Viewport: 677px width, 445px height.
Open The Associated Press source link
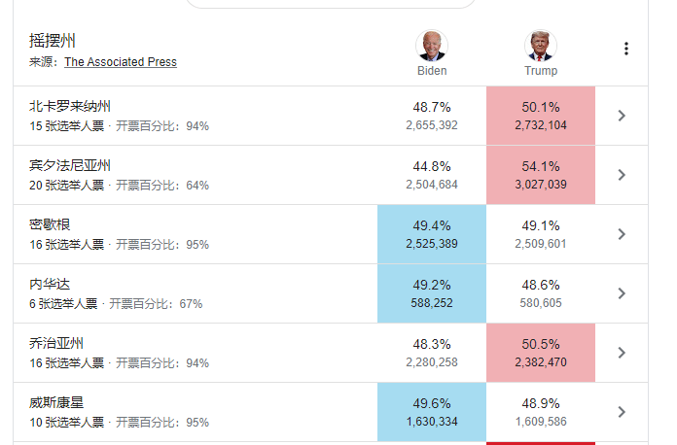[121, 62]
